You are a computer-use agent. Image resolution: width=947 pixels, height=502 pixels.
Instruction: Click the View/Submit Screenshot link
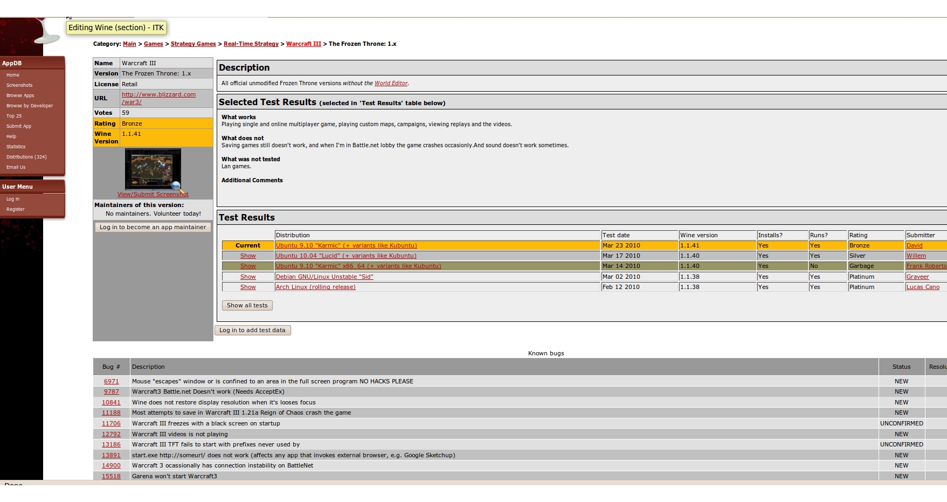[x=153, y=194]
